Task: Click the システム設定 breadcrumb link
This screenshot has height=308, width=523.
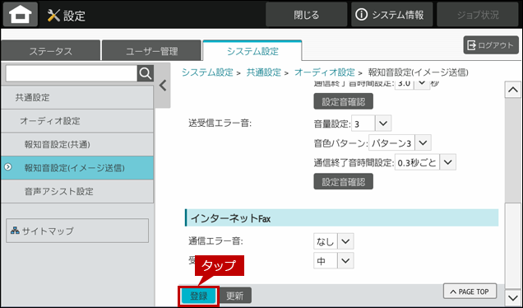Action: pyautogui.click(x=207, y=72)
